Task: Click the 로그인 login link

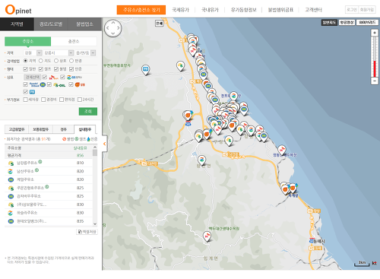Action: 352,10
